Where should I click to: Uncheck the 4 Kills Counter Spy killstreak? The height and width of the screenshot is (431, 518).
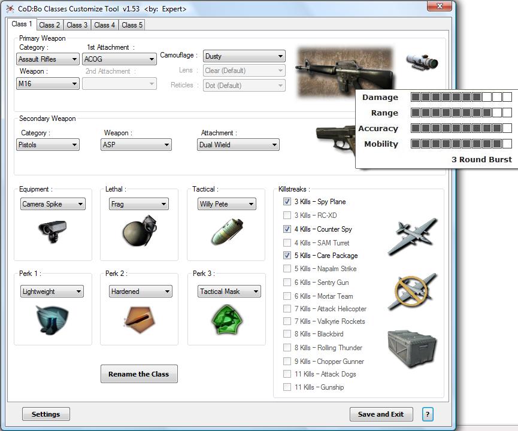pyautogui.click(x=287, y=229)
